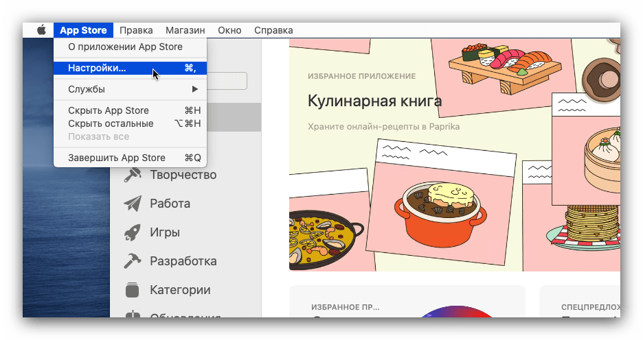Open the Категории sidebar icon
Screen dimensions: 643x340
tap(132, 290)
